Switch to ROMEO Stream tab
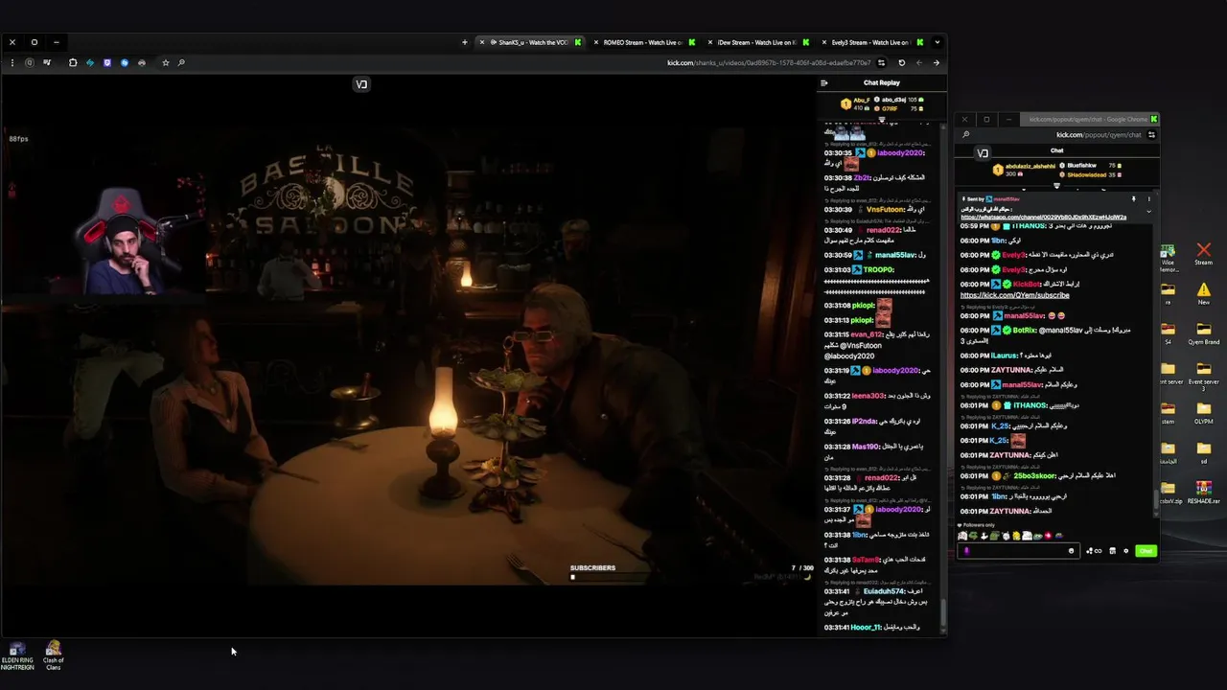Image resolution: width=1227 pixels, height=690 pixels. click(642, 42)
